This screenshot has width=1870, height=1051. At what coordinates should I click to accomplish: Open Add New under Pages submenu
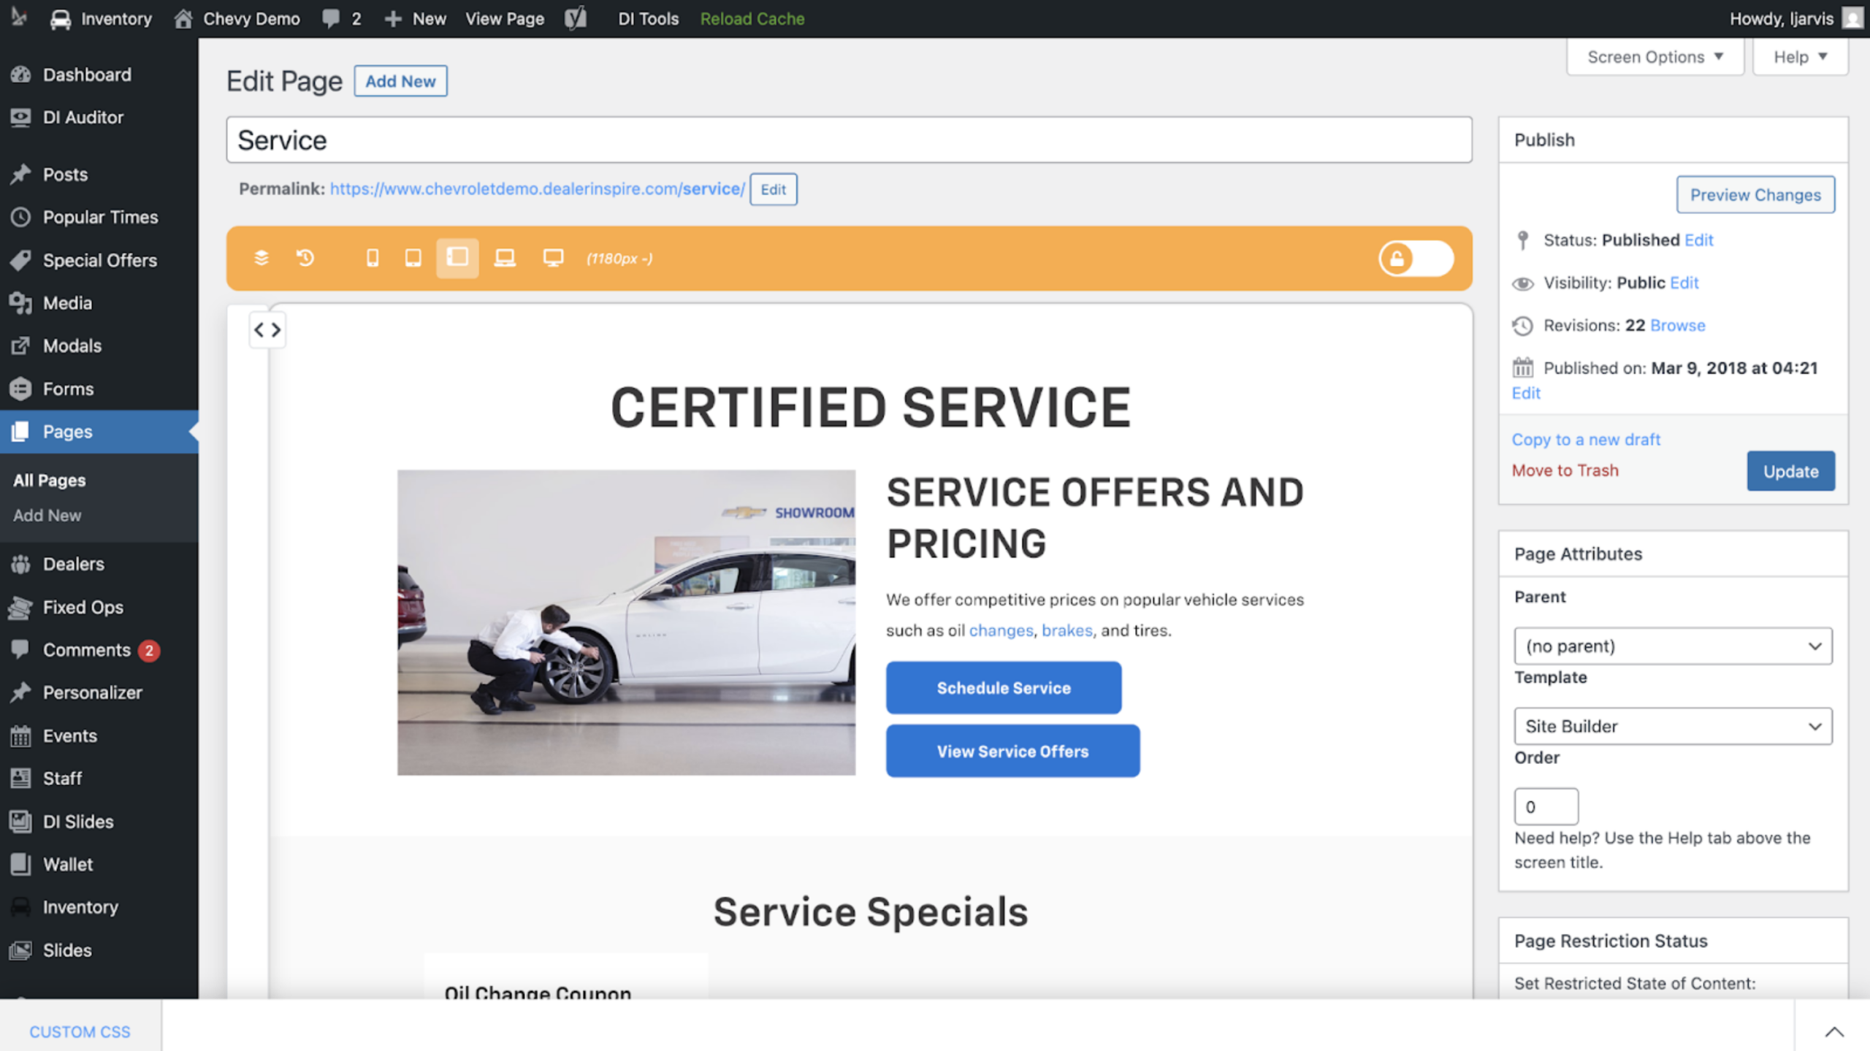coord(47,515)
